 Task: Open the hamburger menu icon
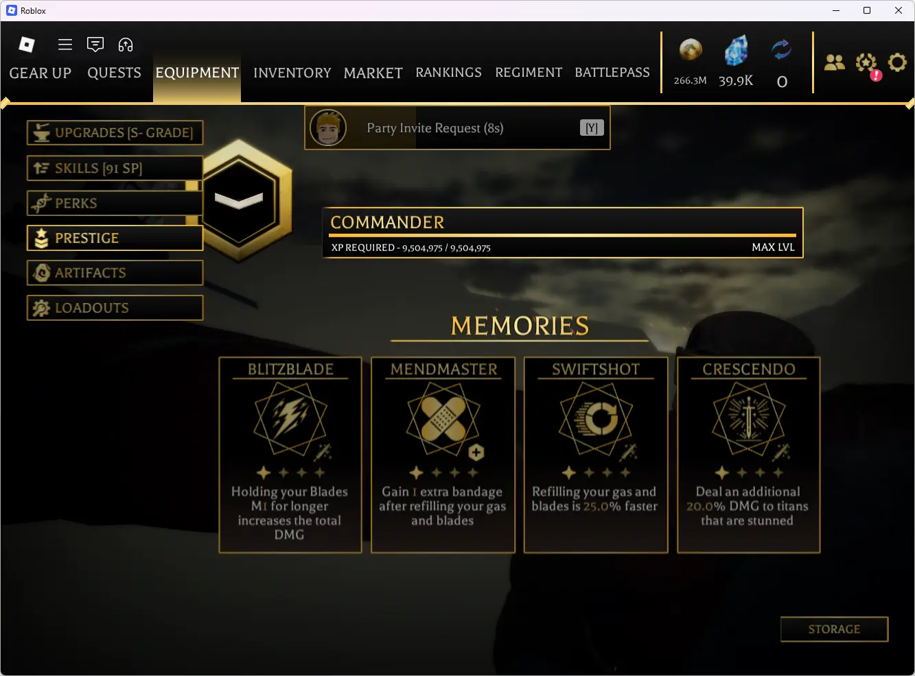tap(65, 45)
